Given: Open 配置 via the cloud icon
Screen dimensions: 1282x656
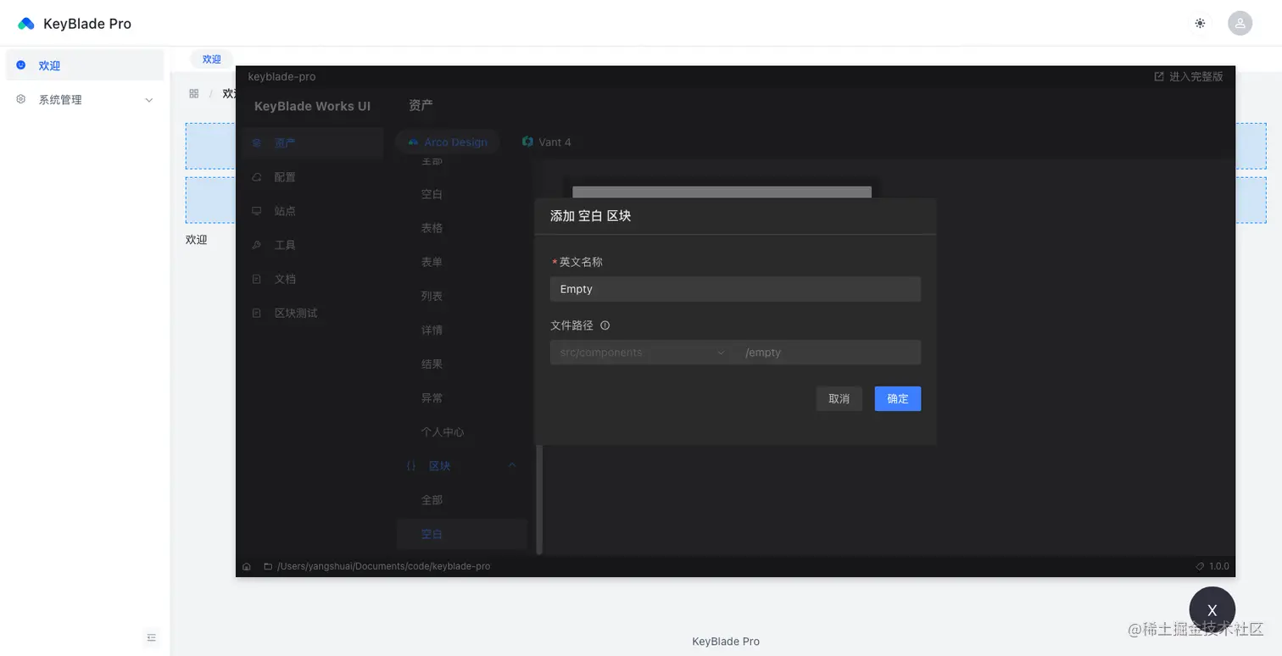Looking at the screenshot, I should coord(256,177).
